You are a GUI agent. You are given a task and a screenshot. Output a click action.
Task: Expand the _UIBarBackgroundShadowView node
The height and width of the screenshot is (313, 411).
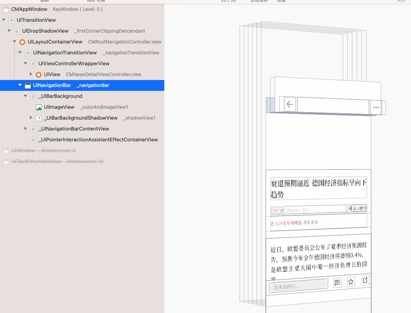tap(31, 118)
